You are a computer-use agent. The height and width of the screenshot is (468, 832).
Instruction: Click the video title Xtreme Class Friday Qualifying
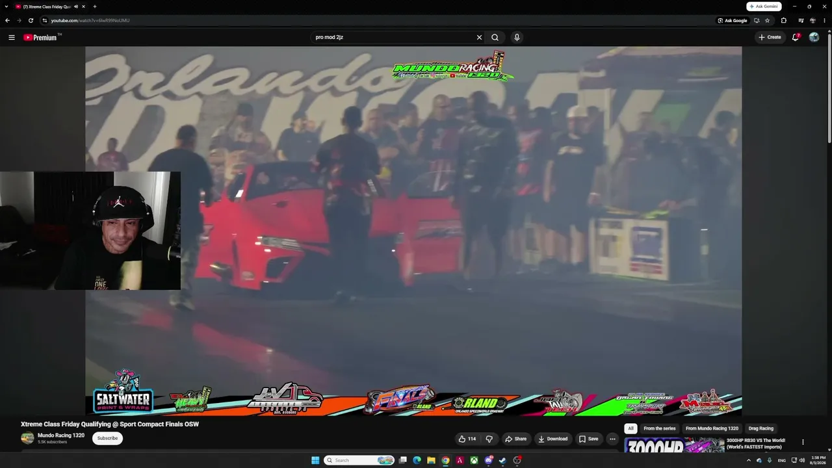110,424
